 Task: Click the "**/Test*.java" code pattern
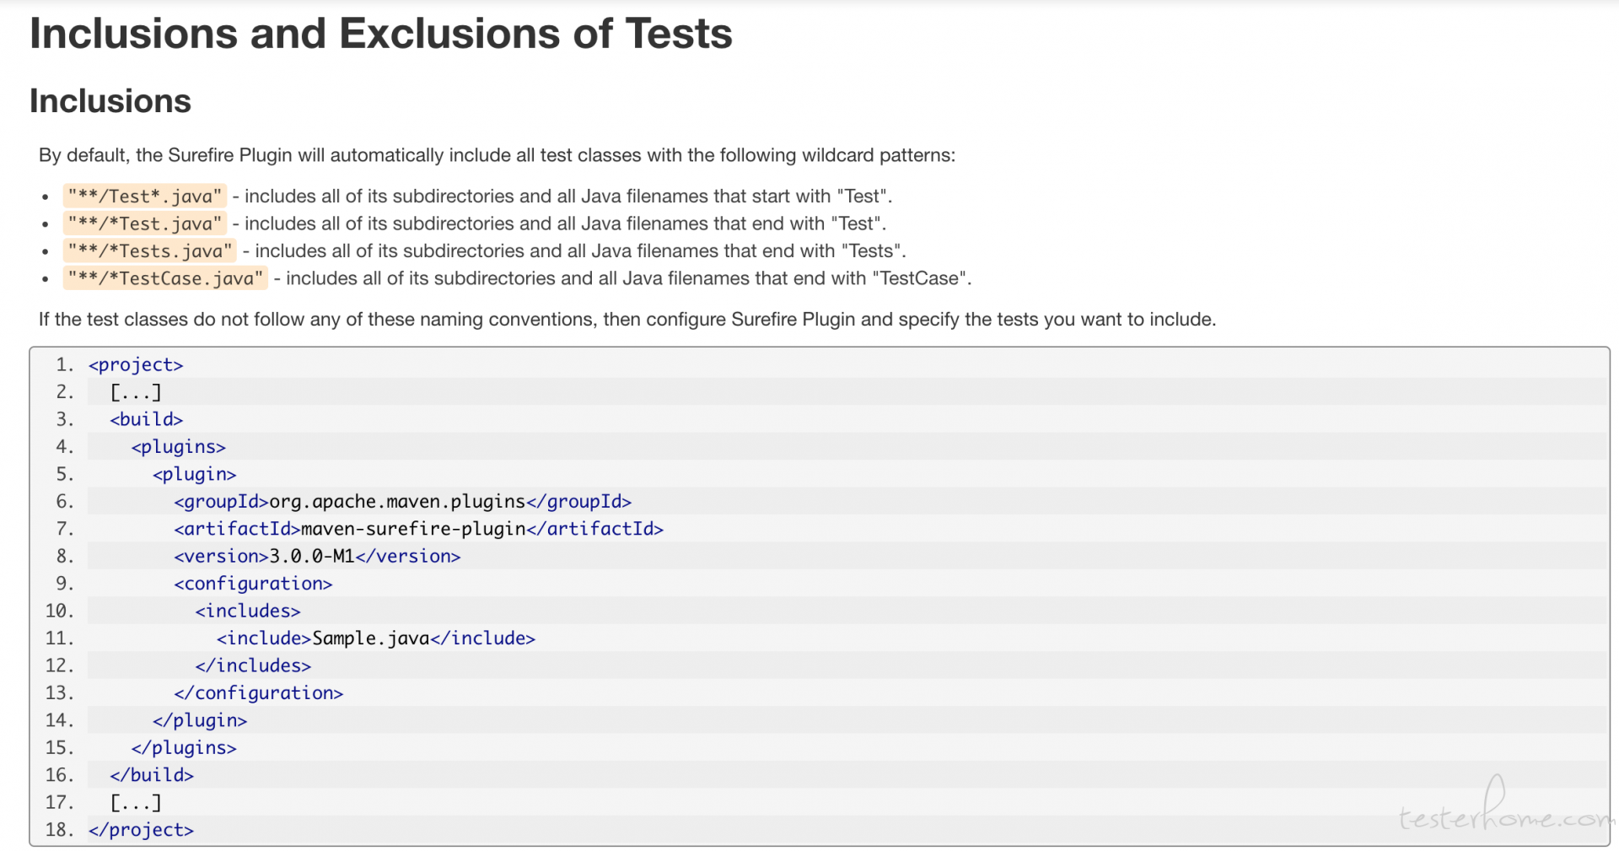pos(145,197)
